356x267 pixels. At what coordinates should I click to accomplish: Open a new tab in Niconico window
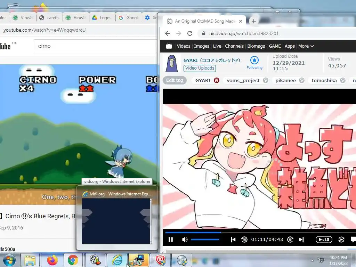coord(253,21)
